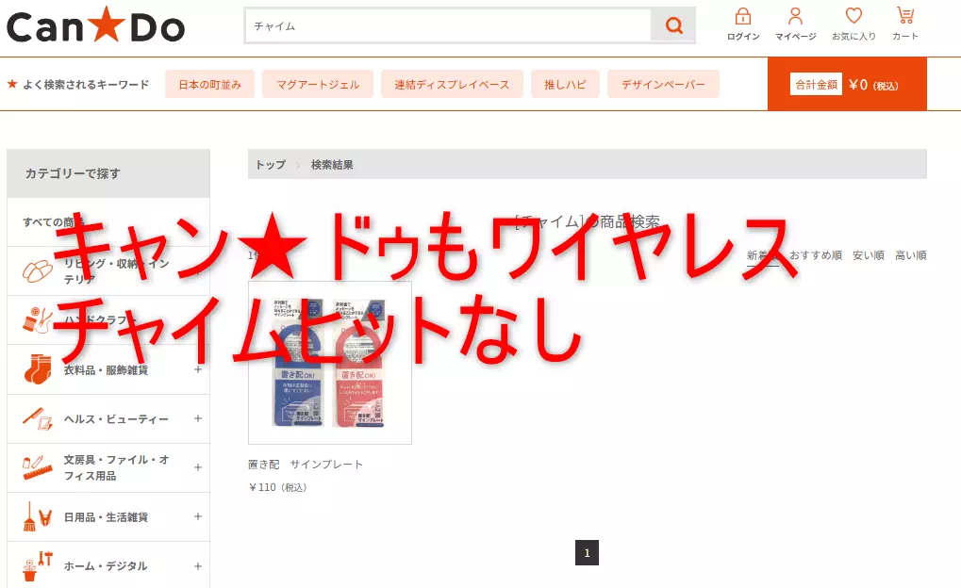
Task: Click the search field containing チャイム
Action: point(448,26)
